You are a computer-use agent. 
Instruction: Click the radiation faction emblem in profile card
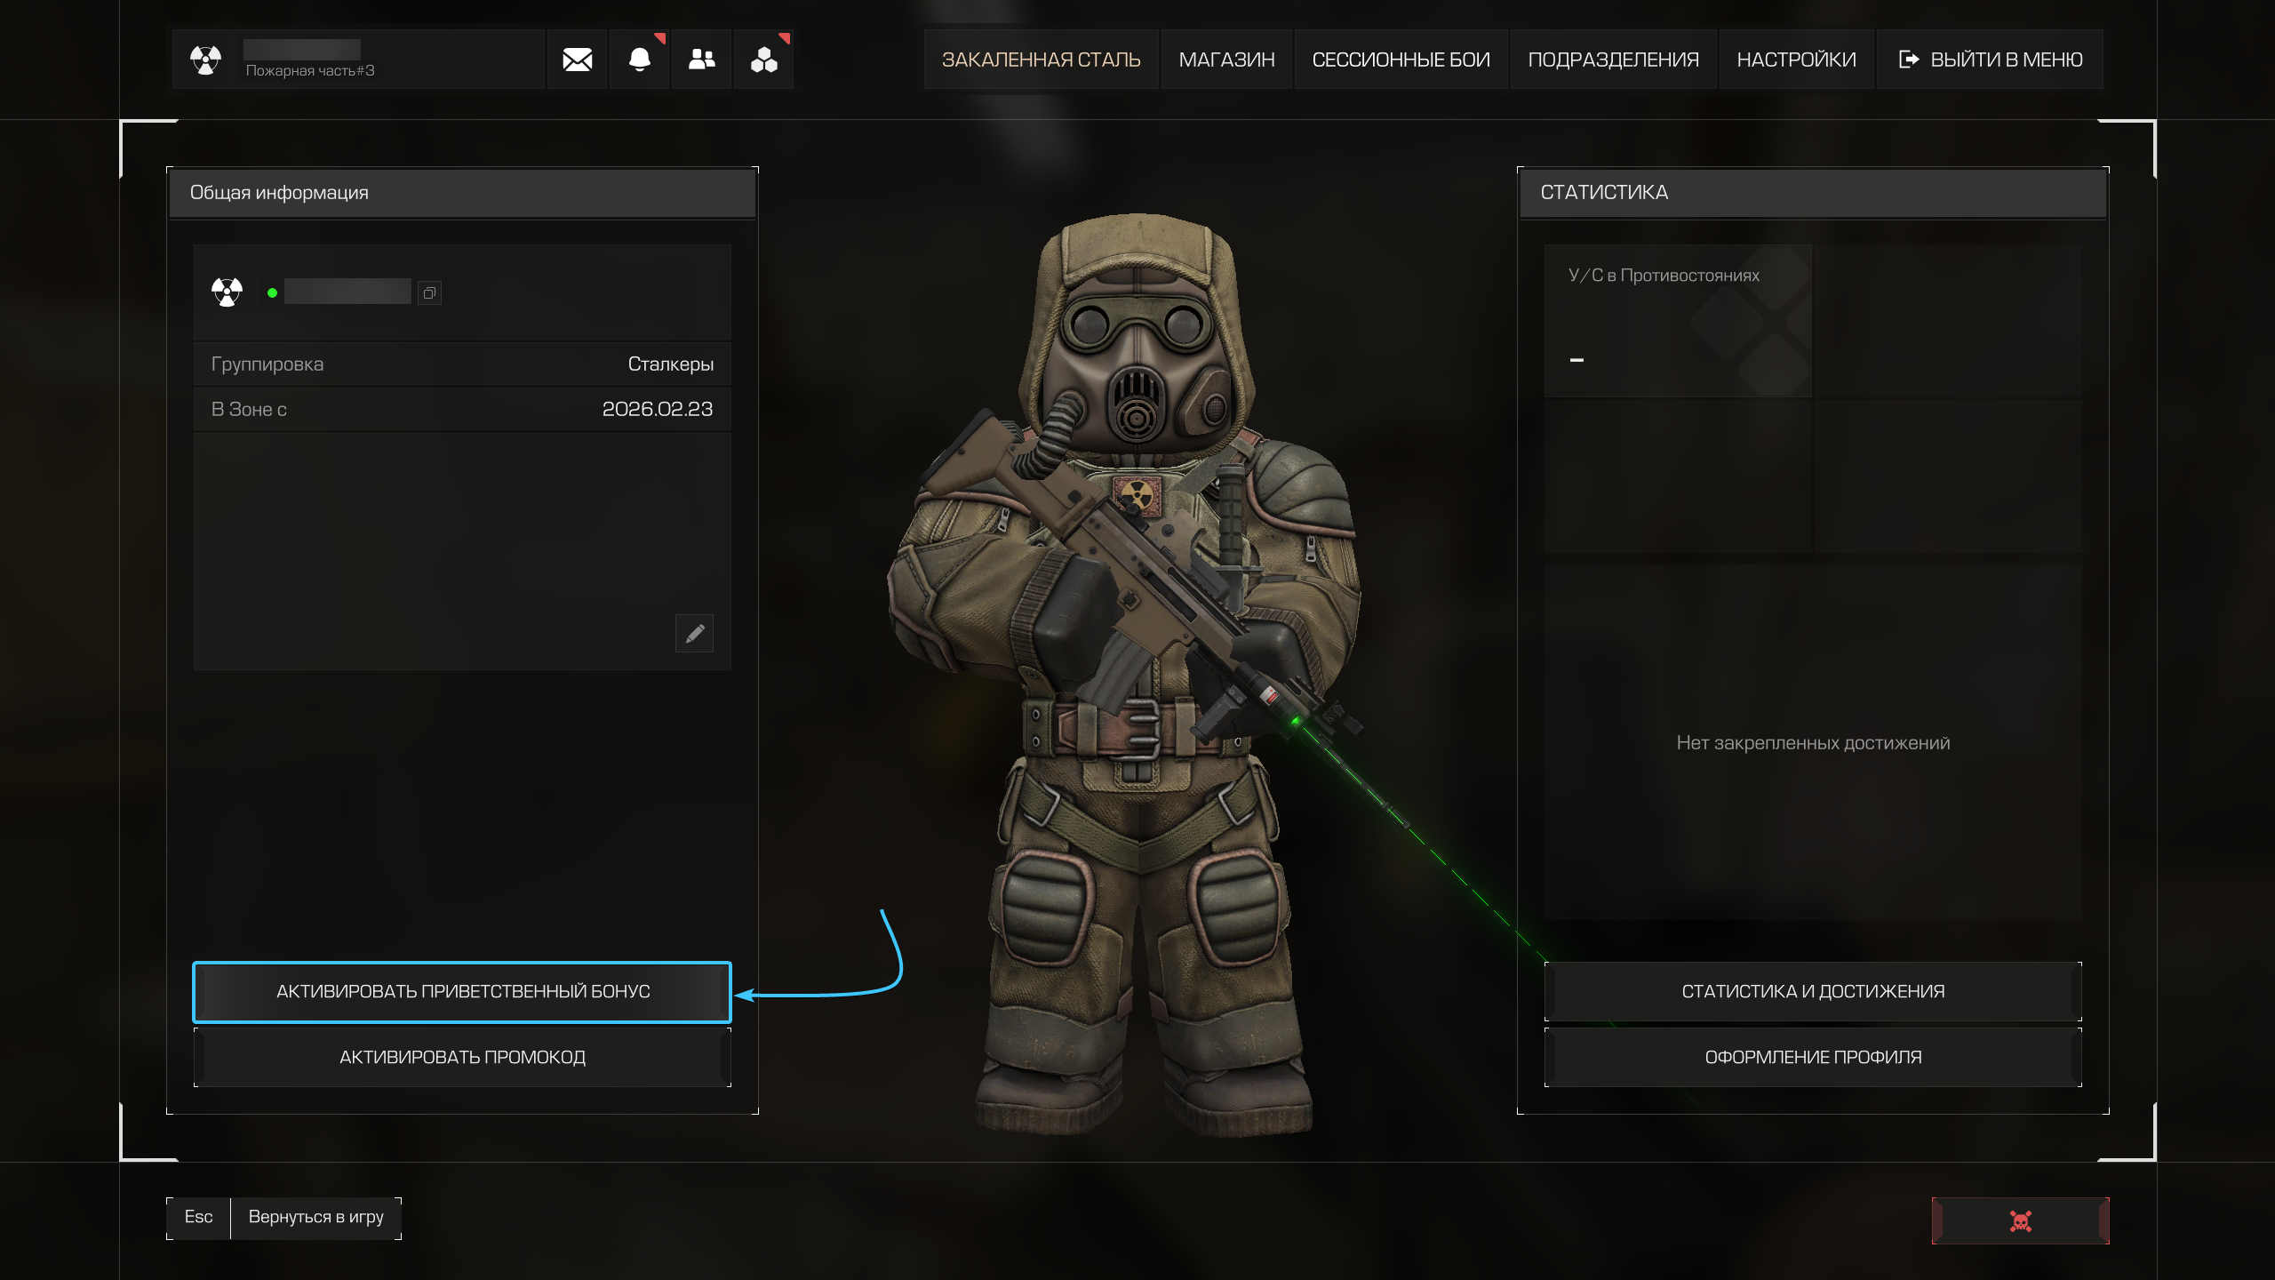(x=227, y=292)
